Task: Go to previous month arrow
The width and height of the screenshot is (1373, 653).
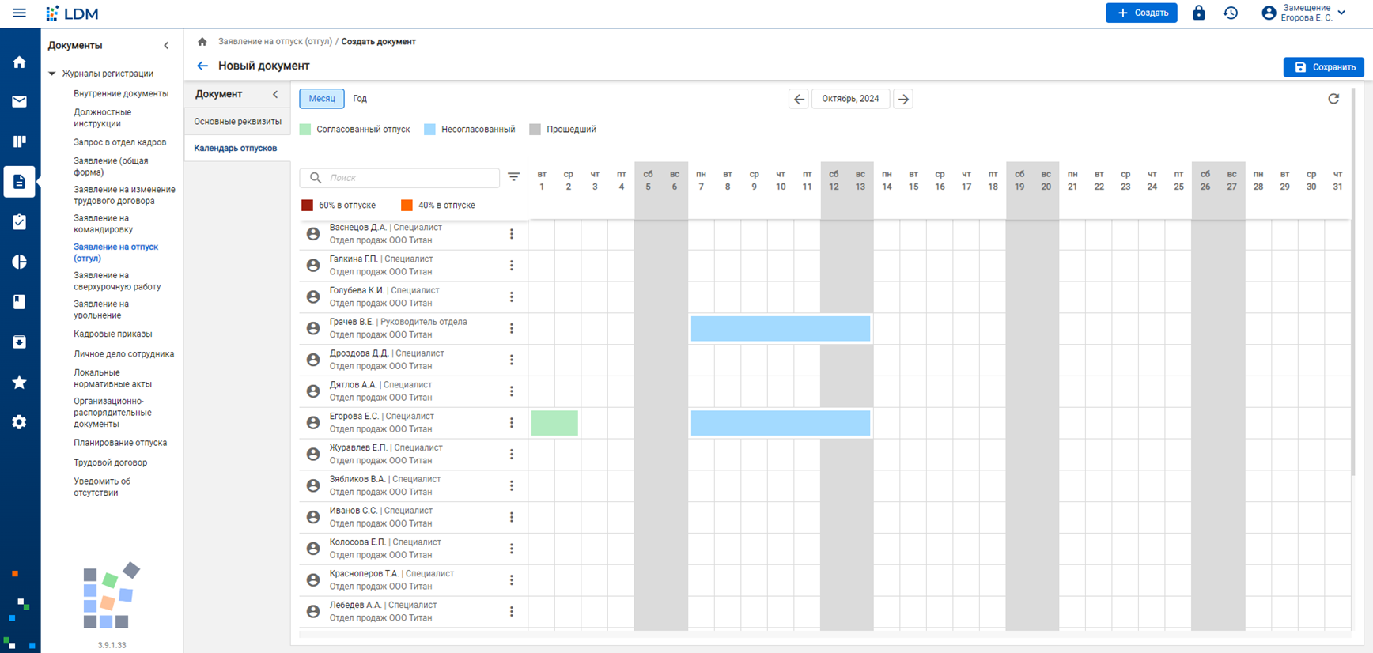Action: (799, 99)
